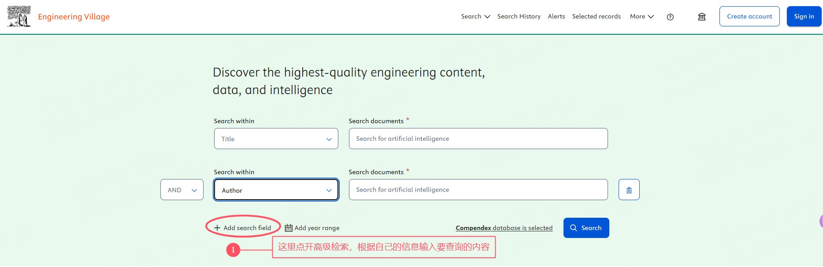Open the Title search-within dropdown

(x=276, y=139)
